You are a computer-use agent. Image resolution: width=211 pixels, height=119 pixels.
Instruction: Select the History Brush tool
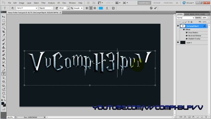coord(4,51)
